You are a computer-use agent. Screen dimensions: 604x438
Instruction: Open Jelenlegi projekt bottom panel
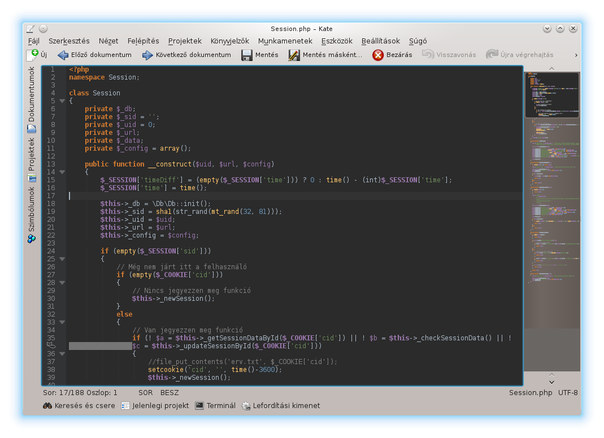click(155, 406)
